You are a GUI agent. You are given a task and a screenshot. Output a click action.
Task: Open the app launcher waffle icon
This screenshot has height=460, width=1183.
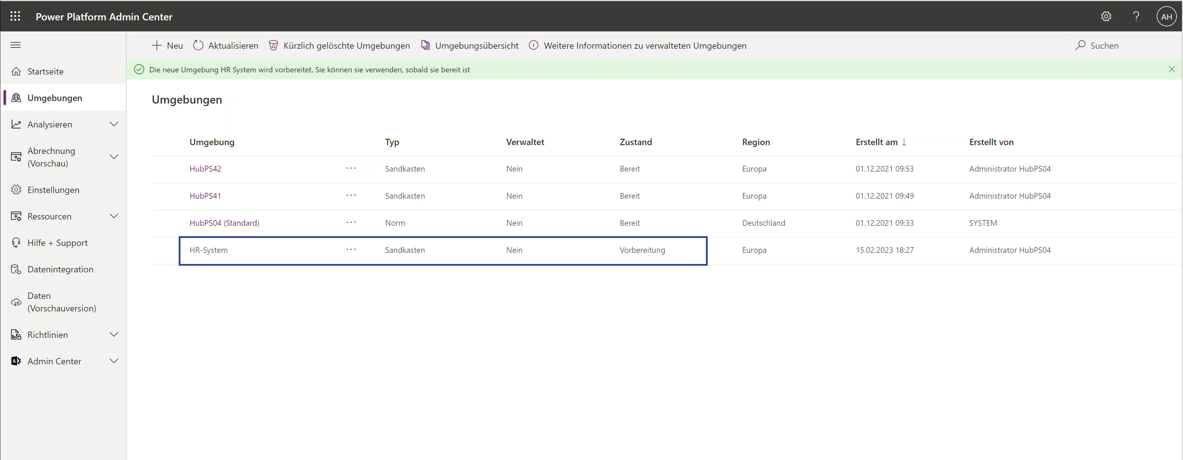[x=15, y=16]
